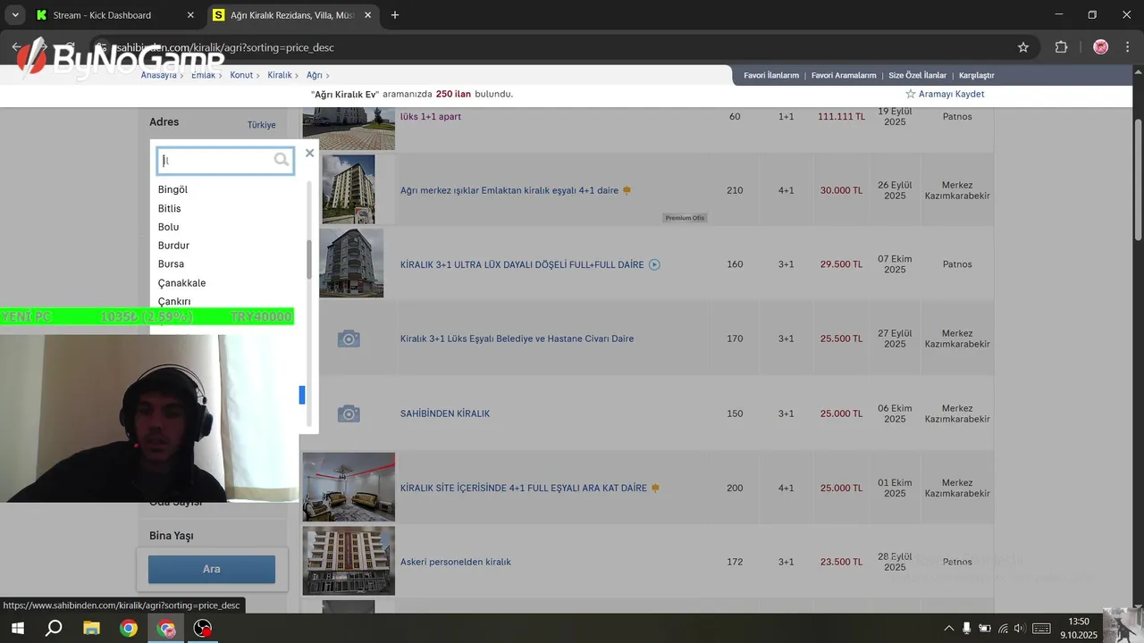Open thumbnail of Askeri personelden kiralık
This screenshot has height=643, width=1144.
(x=349, y=561)
